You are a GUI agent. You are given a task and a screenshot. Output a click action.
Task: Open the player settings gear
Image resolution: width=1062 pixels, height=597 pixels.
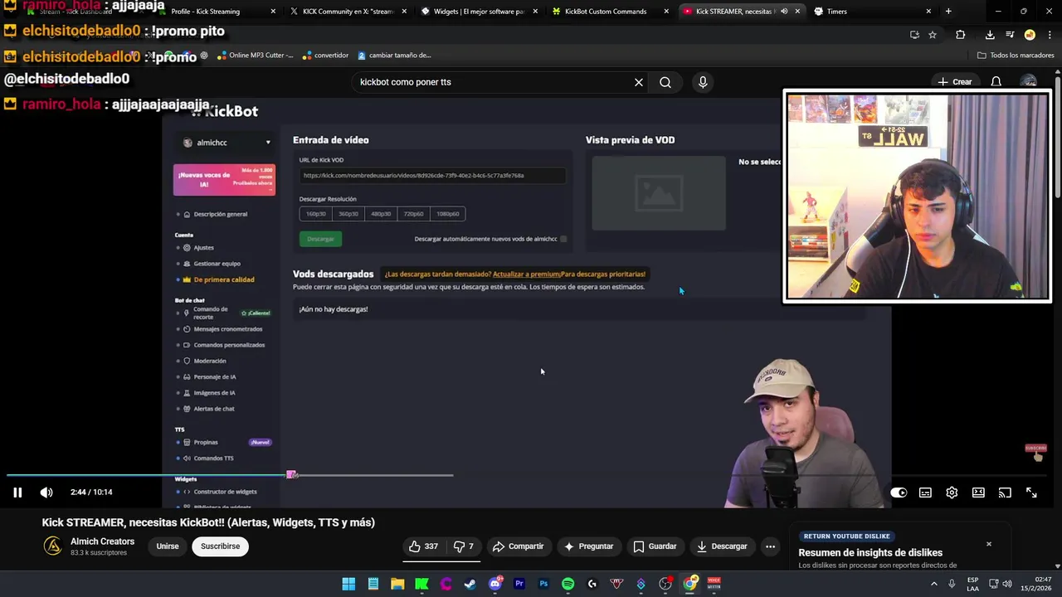point(952,493)
